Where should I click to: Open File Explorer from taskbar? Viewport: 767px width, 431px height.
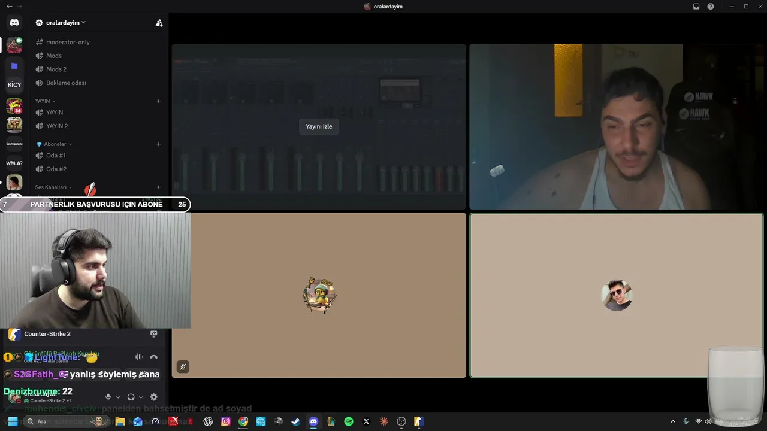(120, 421)
